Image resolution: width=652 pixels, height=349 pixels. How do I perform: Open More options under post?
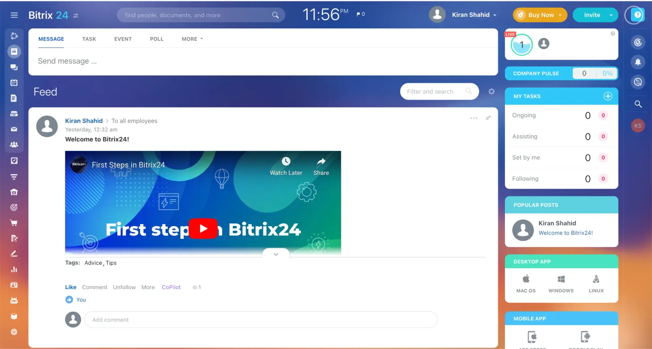tap(148, 287)
